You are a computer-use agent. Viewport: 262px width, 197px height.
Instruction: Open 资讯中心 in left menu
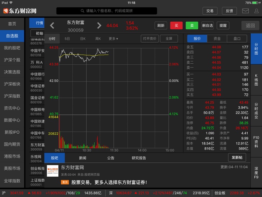point(12,108)
